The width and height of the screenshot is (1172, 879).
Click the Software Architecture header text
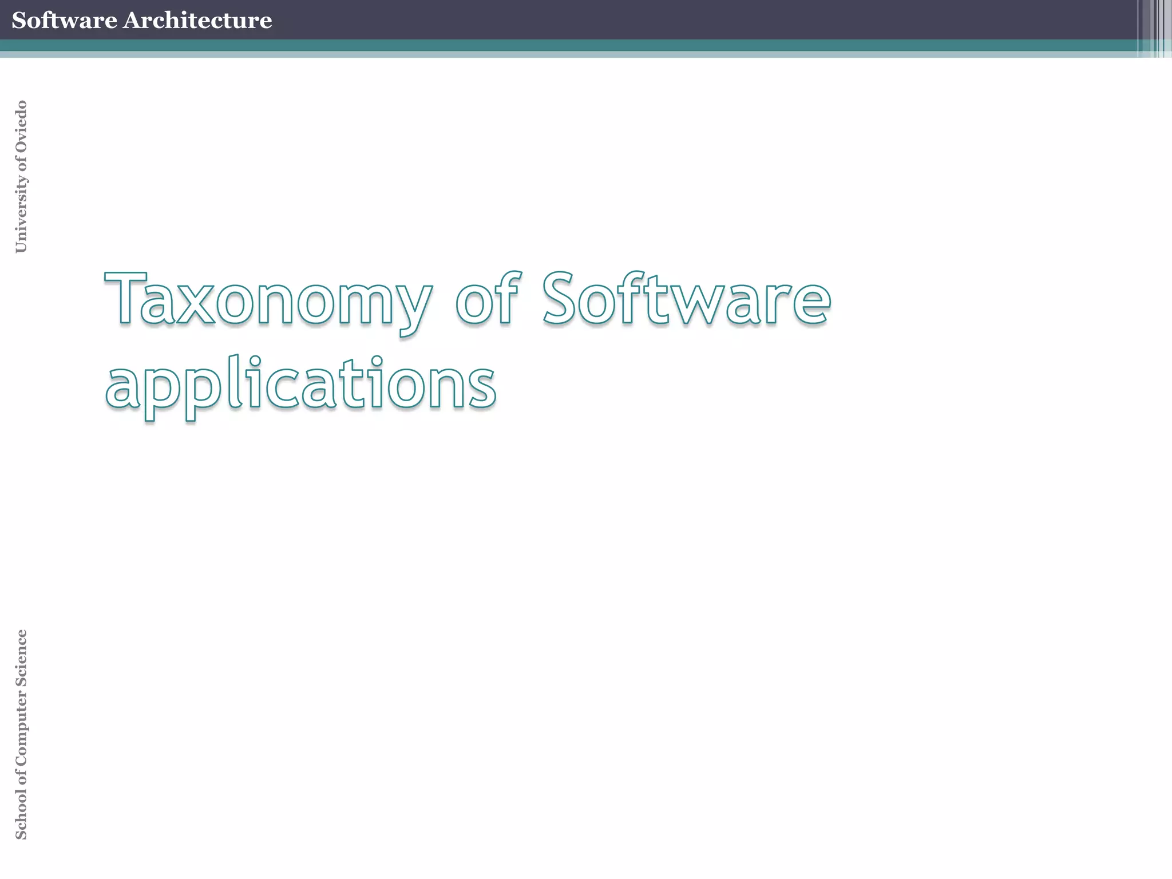[x=141, y=20]
